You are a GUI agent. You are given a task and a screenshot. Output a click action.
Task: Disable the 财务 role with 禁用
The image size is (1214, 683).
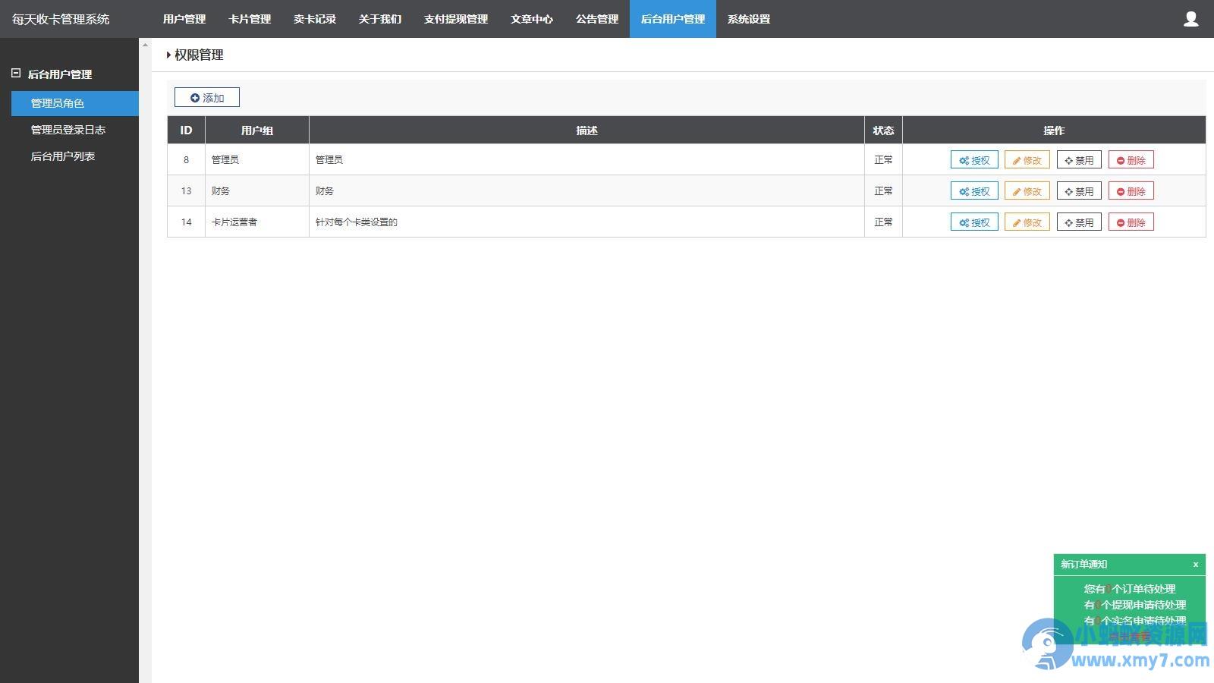coord(1079,191)
